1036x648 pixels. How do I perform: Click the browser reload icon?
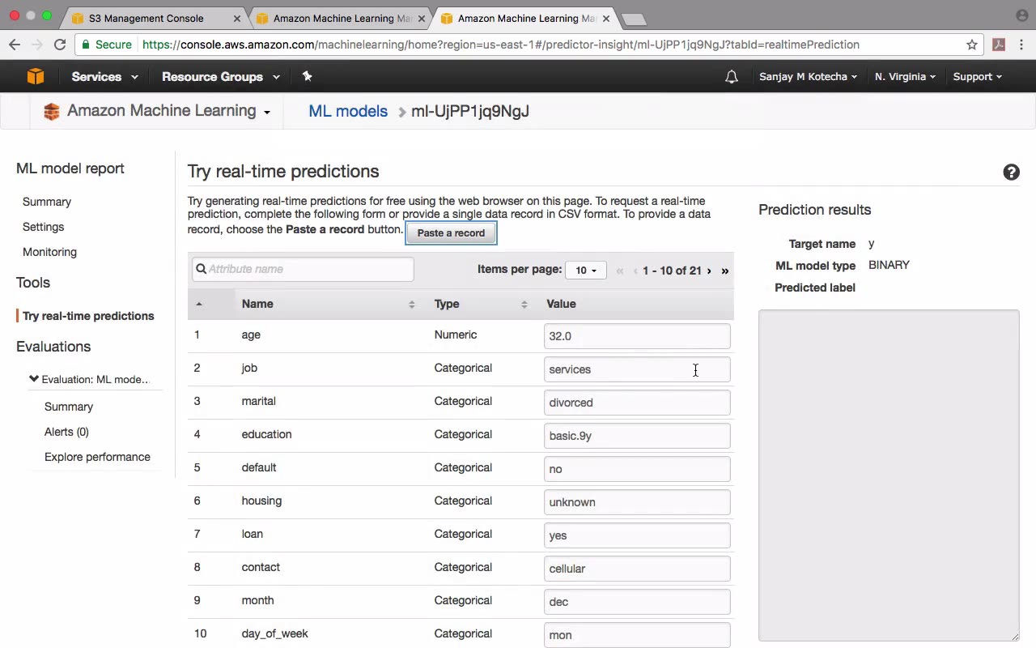tap(60, 45)
